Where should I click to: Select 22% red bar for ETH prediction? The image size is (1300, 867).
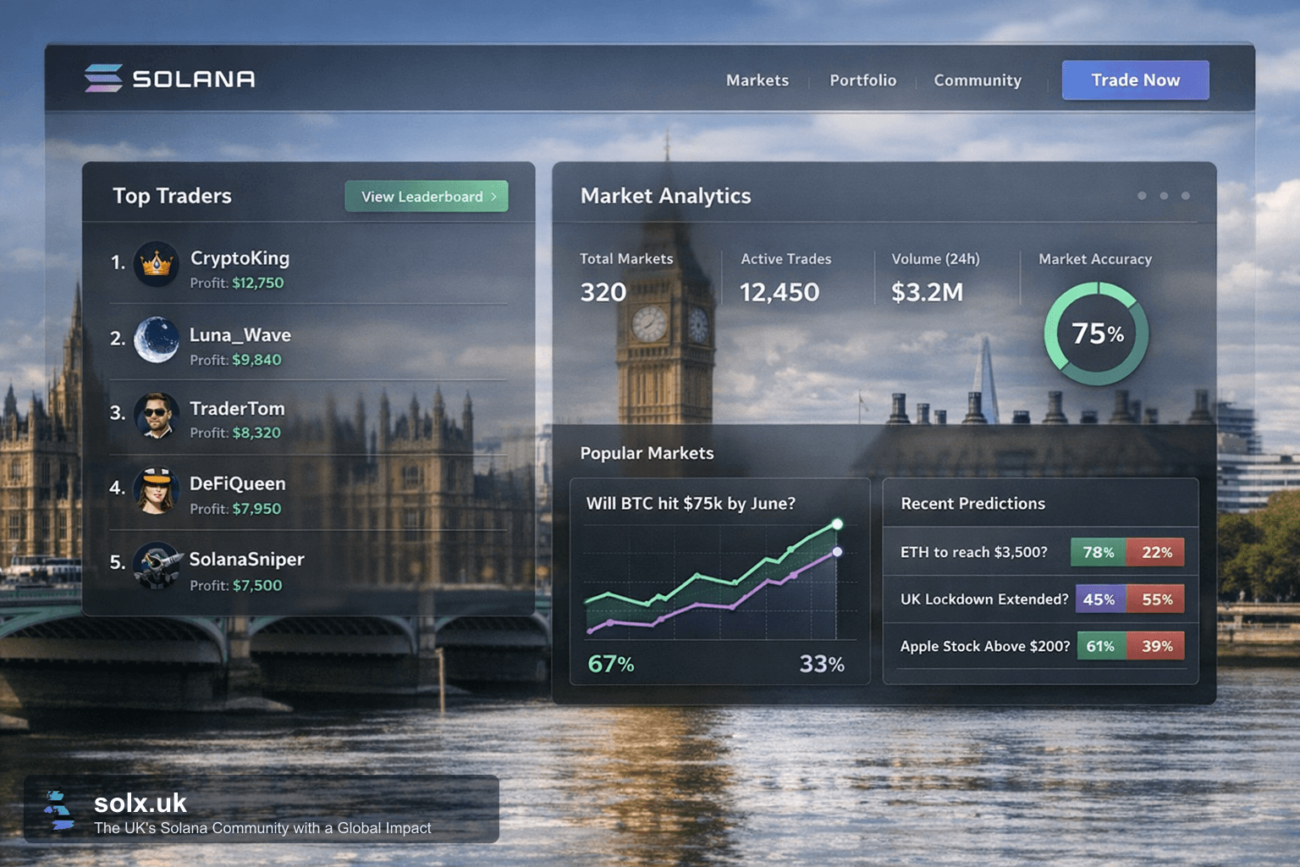[x=1155, y=552]
